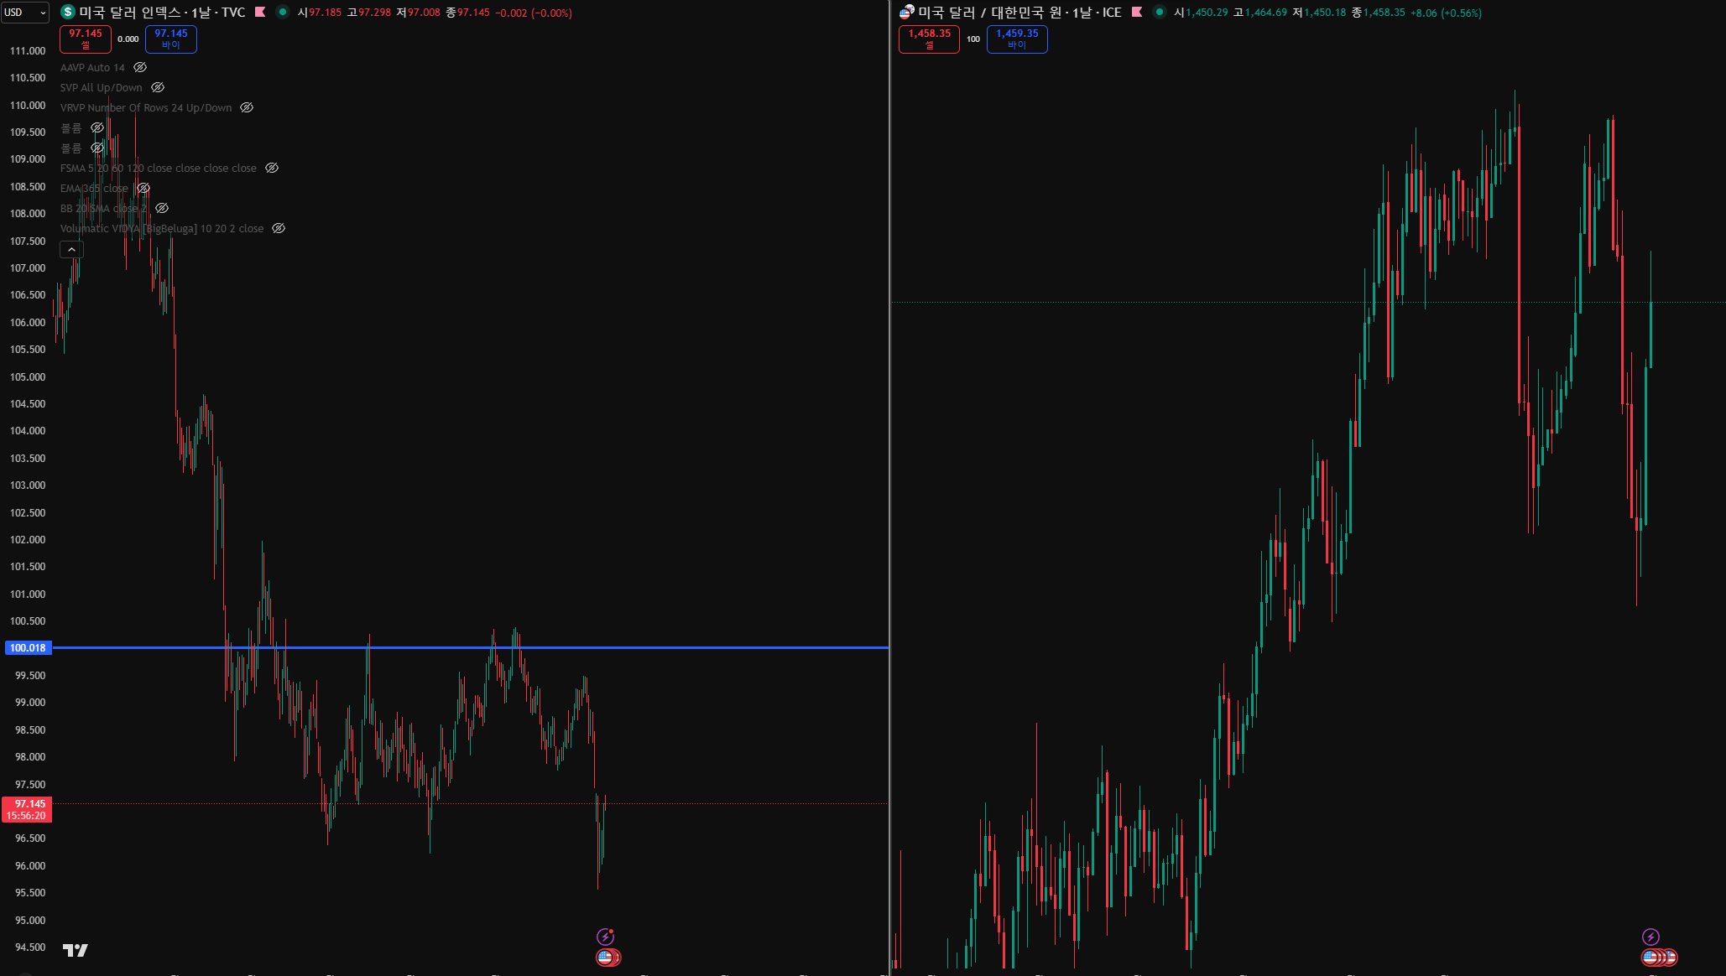Click the Dollar Index sell button 97.145
Image resolution: width=1726 pixels, height=976 pixels.
click(x=86, y=39)
